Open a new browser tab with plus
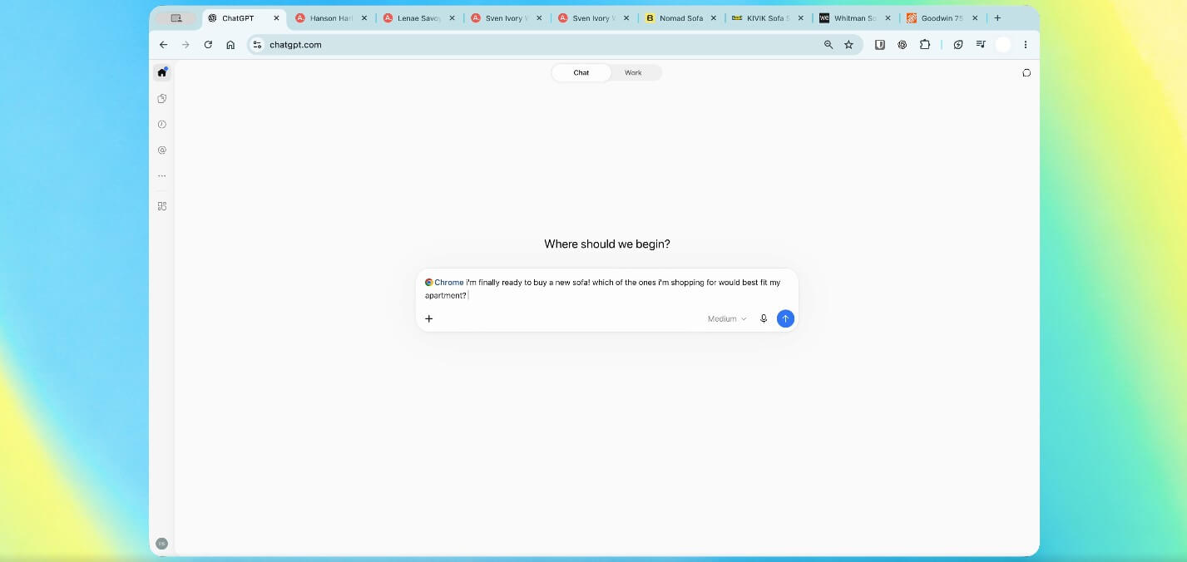The image size is (1187, 562). coord(997,17)
